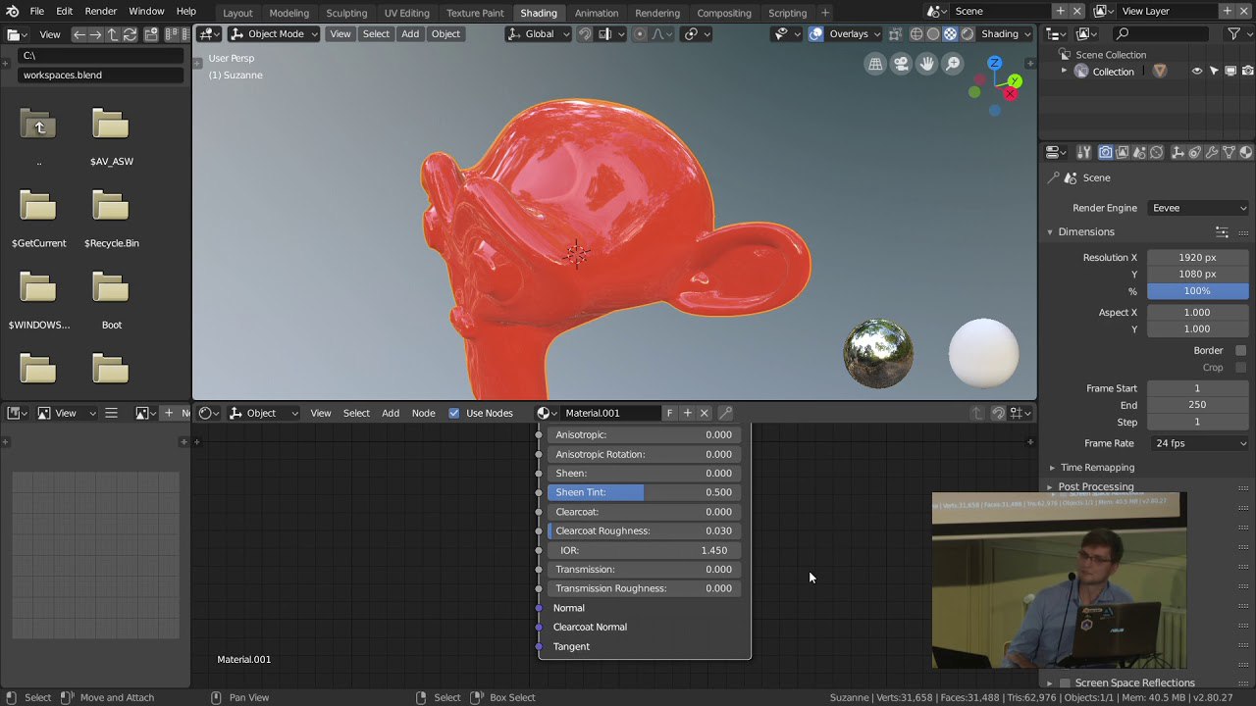Click the viewport perspective/orthographic grid icon

point(875,64)
